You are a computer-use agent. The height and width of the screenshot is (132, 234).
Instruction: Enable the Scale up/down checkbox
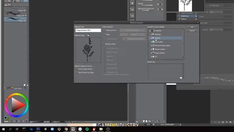click(x=104, y=30)
